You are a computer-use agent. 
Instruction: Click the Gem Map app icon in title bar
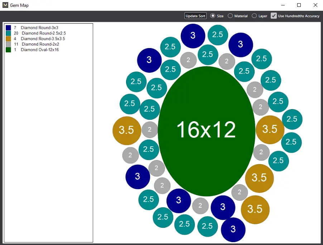pos(5,5)
